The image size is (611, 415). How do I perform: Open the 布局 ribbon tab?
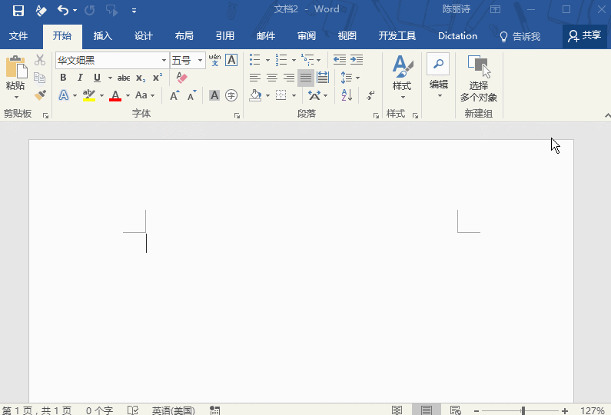184,36
